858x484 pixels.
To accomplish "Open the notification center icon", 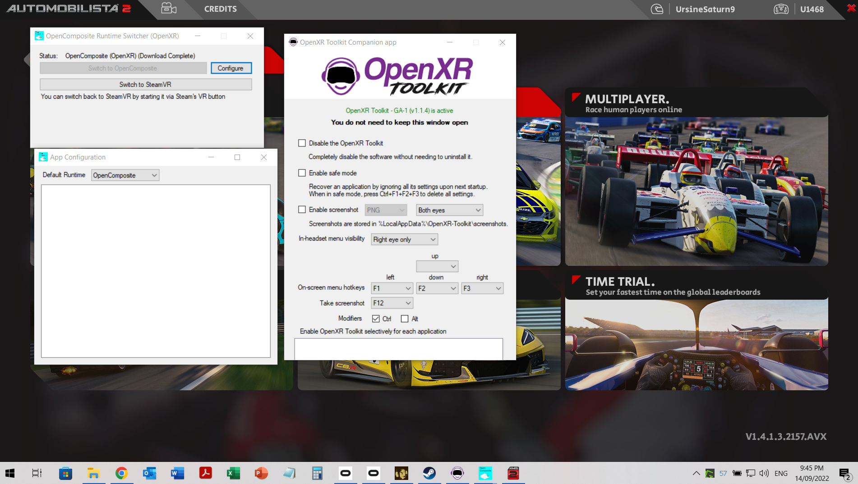I will coord(844,474).
